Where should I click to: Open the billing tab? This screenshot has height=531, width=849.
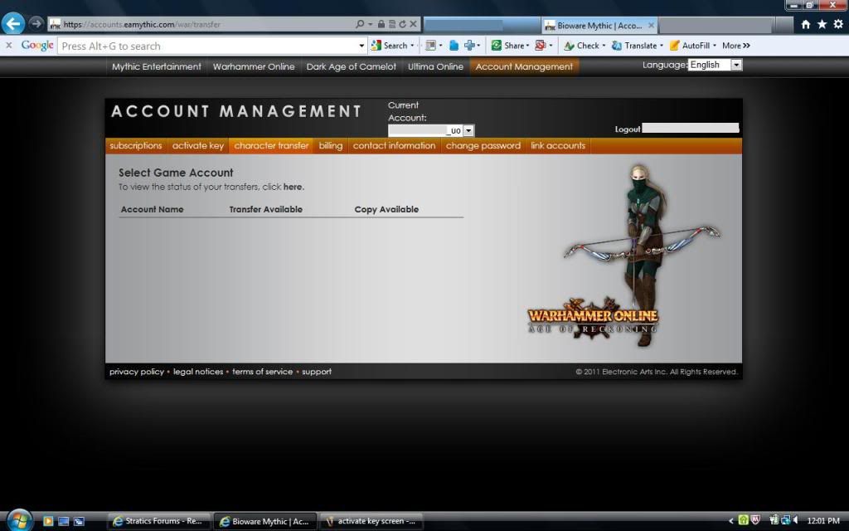click(330, 146)
